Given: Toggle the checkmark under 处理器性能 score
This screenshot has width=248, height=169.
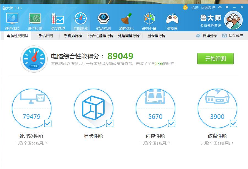Looking at the screenshot, I should click(48, 124).
